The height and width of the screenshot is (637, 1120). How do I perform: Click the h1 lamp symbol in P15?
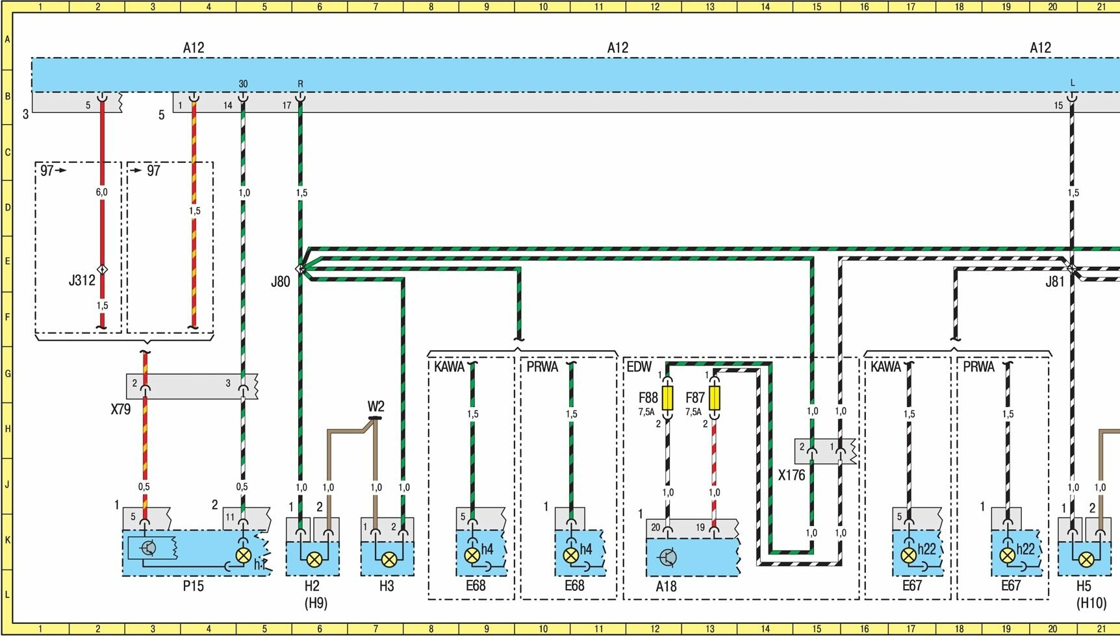243,555
